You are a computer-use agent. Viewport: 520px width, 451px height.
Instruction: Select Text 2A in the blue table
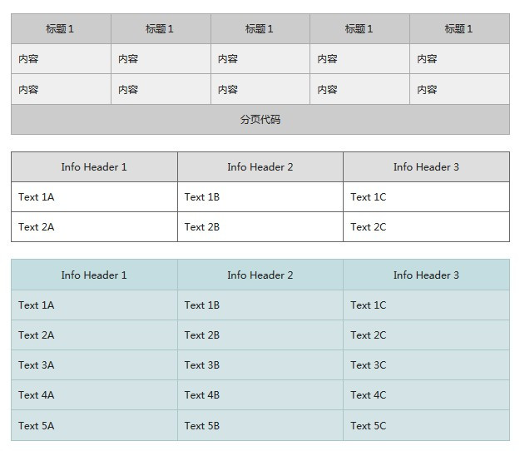tap(37, 335)
